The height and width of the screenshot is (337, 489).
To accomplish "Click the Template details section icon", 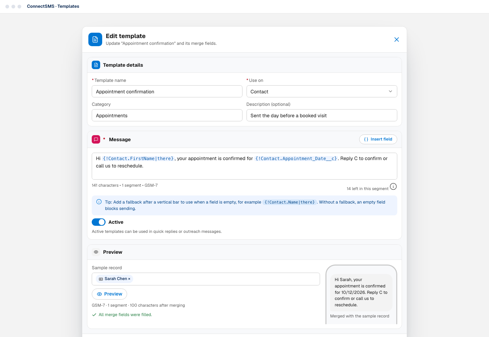I will coord(96,65).
